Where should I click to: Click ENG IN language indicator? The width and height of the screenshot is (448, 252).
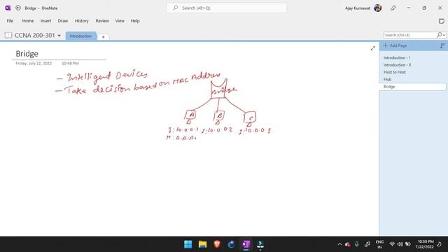(x=379, y=244)
